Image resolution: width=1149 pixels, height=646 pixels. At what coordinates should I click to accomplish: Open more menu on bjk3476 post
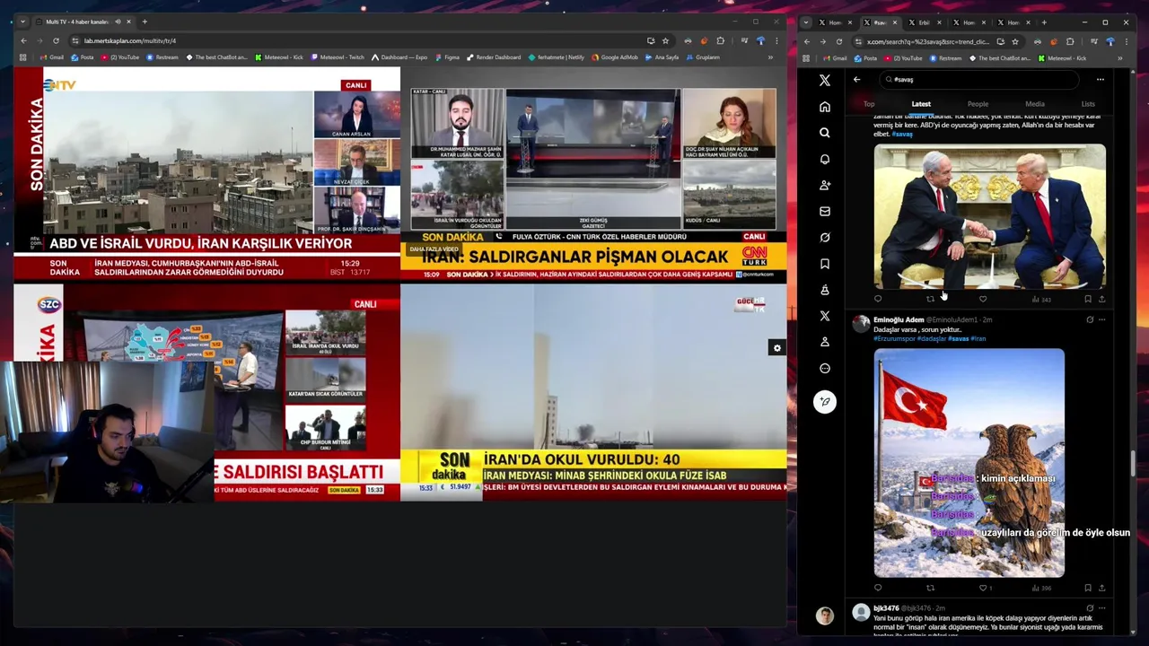1101,607
